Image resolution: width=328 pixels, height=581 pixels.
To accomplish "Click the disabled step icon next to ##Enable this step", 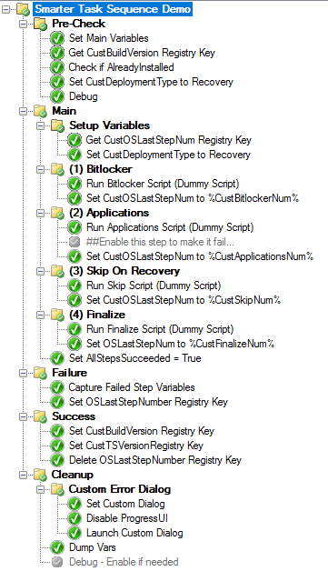I will (x=75, y=242).
